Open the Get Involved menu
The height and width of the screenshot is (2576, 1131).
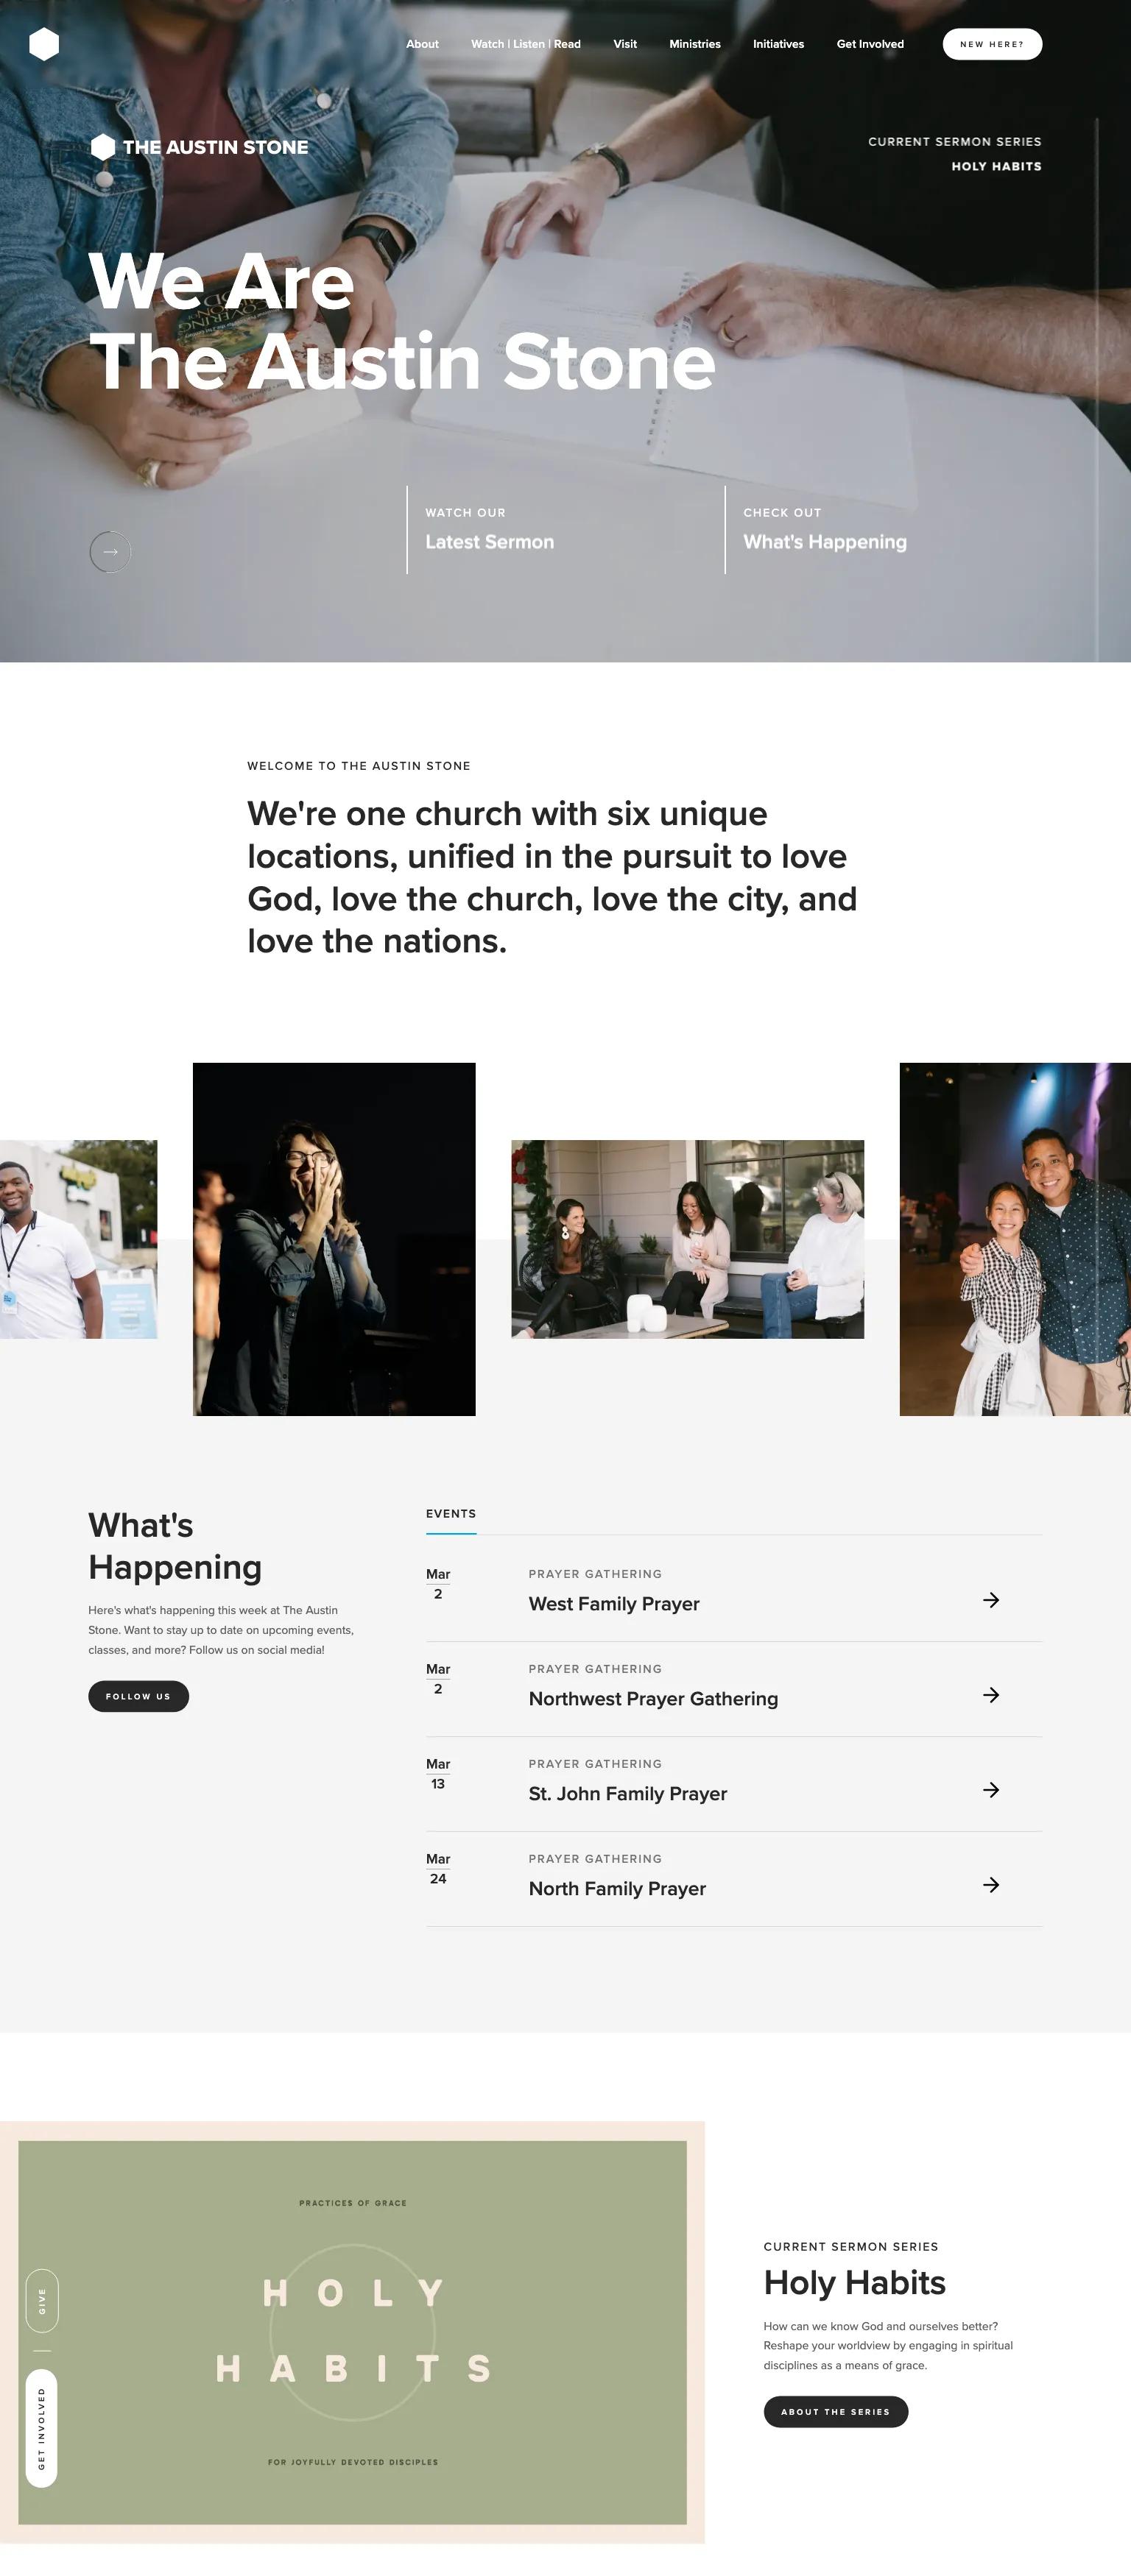[870, 44]
